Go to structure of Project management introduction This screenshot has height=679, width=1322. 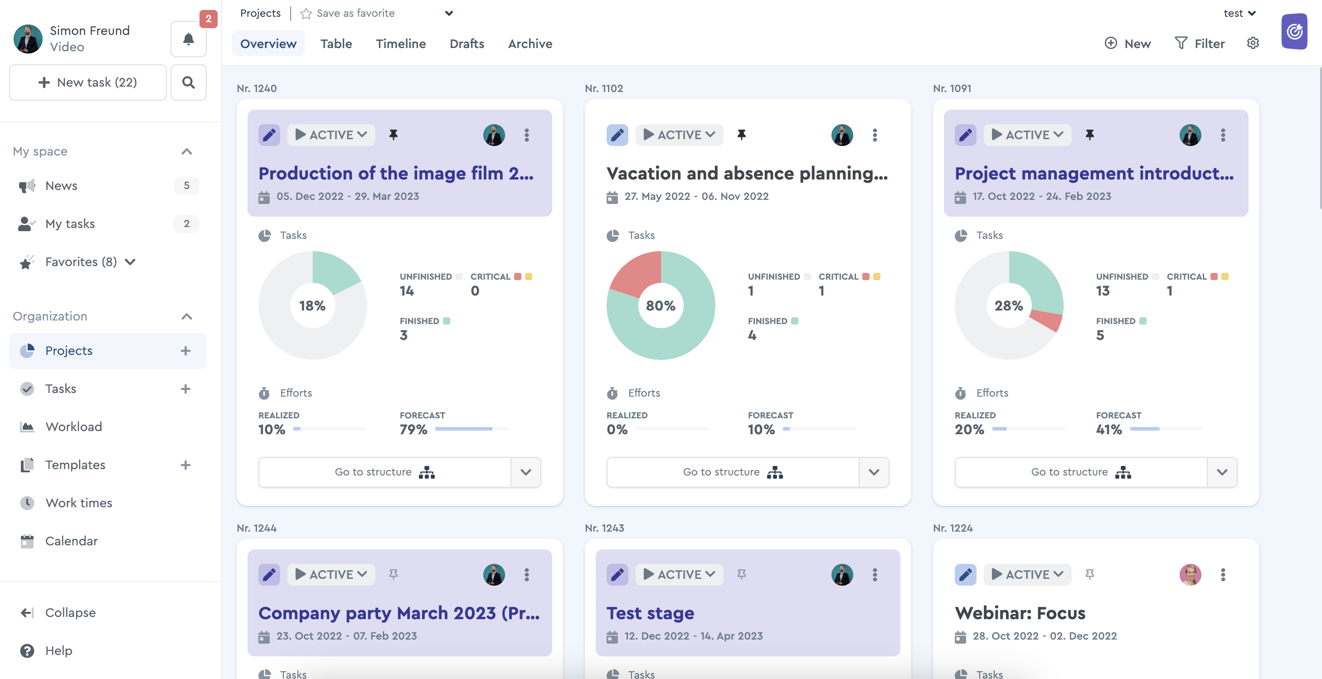[x=1081, y=472]
